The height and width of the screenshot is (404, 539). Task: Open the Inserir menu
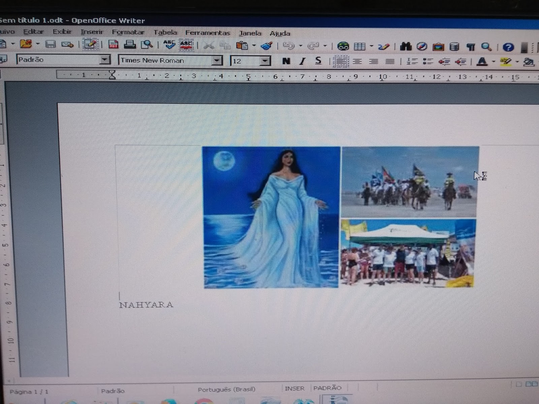[x=92, y=32]
